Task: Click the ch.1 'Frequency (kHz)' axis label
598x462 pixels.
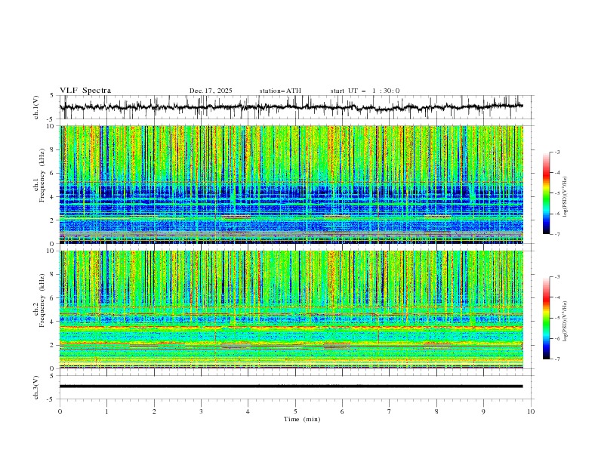Action: point(42,176)
